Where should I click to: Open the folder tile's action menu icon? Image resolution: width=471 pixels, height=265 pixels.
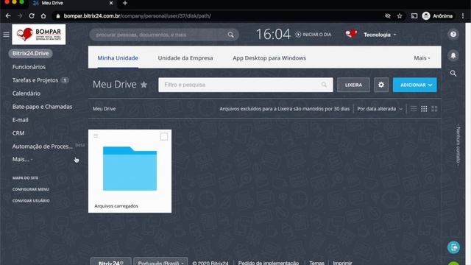pos(96,135)
